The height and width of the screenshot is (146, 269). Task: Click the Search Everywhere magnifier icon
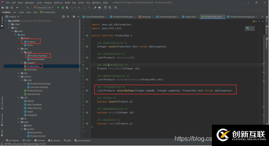(110, 7)
